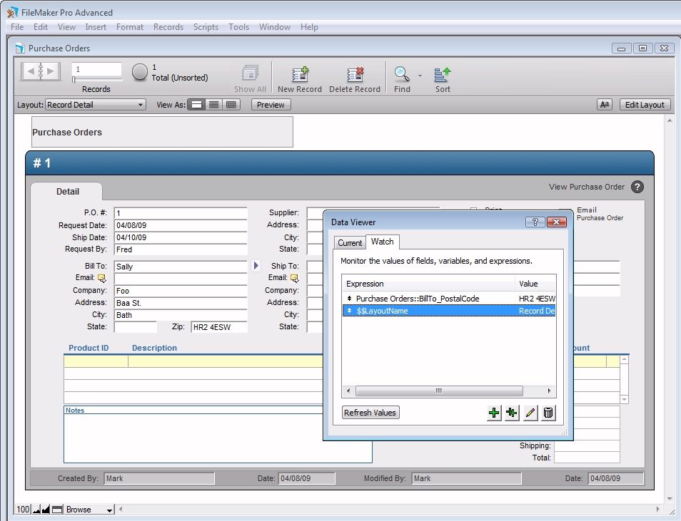Add expression with green plus icon
This screenshot has width=681, height=521.
(x=494, y=413)
